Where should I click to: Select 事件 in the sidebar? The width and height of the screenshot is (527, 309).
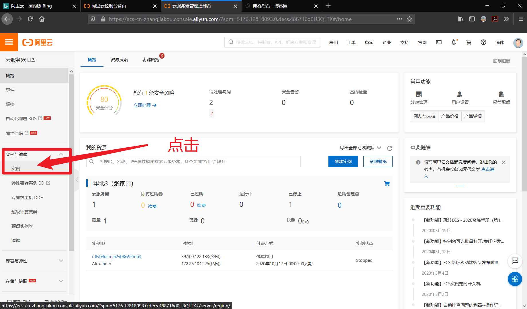point(10,90)
